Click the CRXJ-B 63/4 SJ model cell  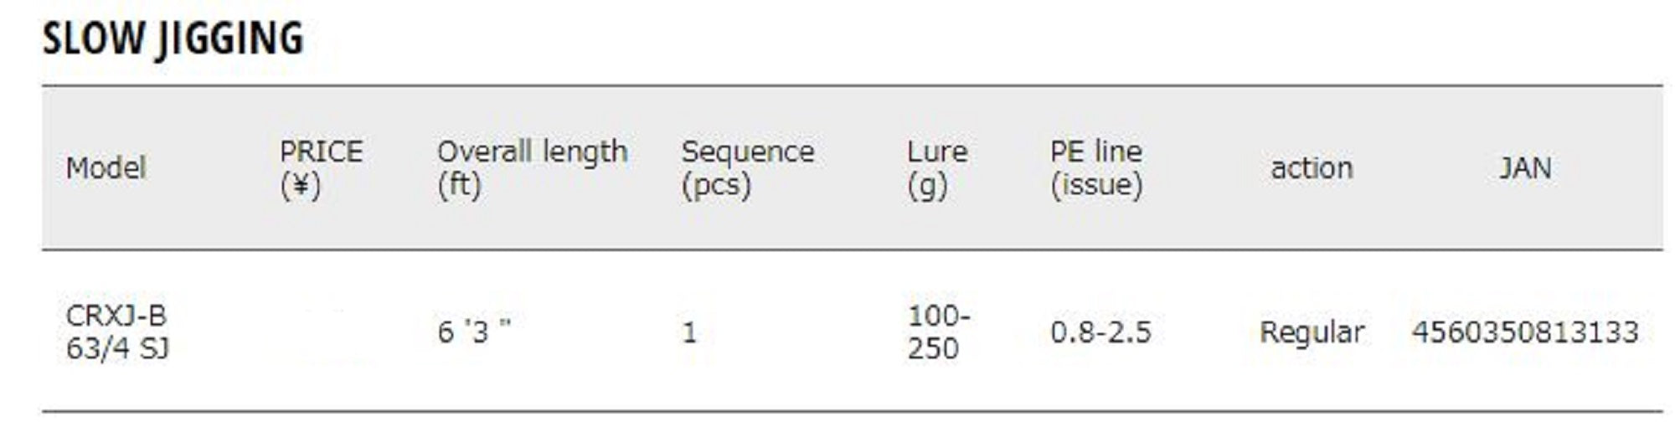tap(117, 332)
